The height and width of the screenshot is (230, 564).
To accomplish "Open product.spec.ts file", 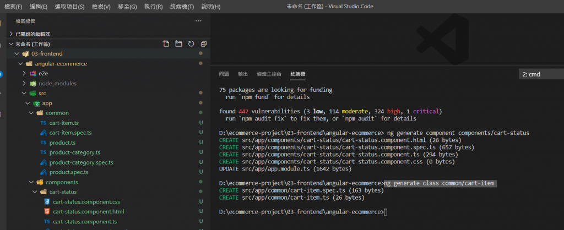I will tap(69, 172).
